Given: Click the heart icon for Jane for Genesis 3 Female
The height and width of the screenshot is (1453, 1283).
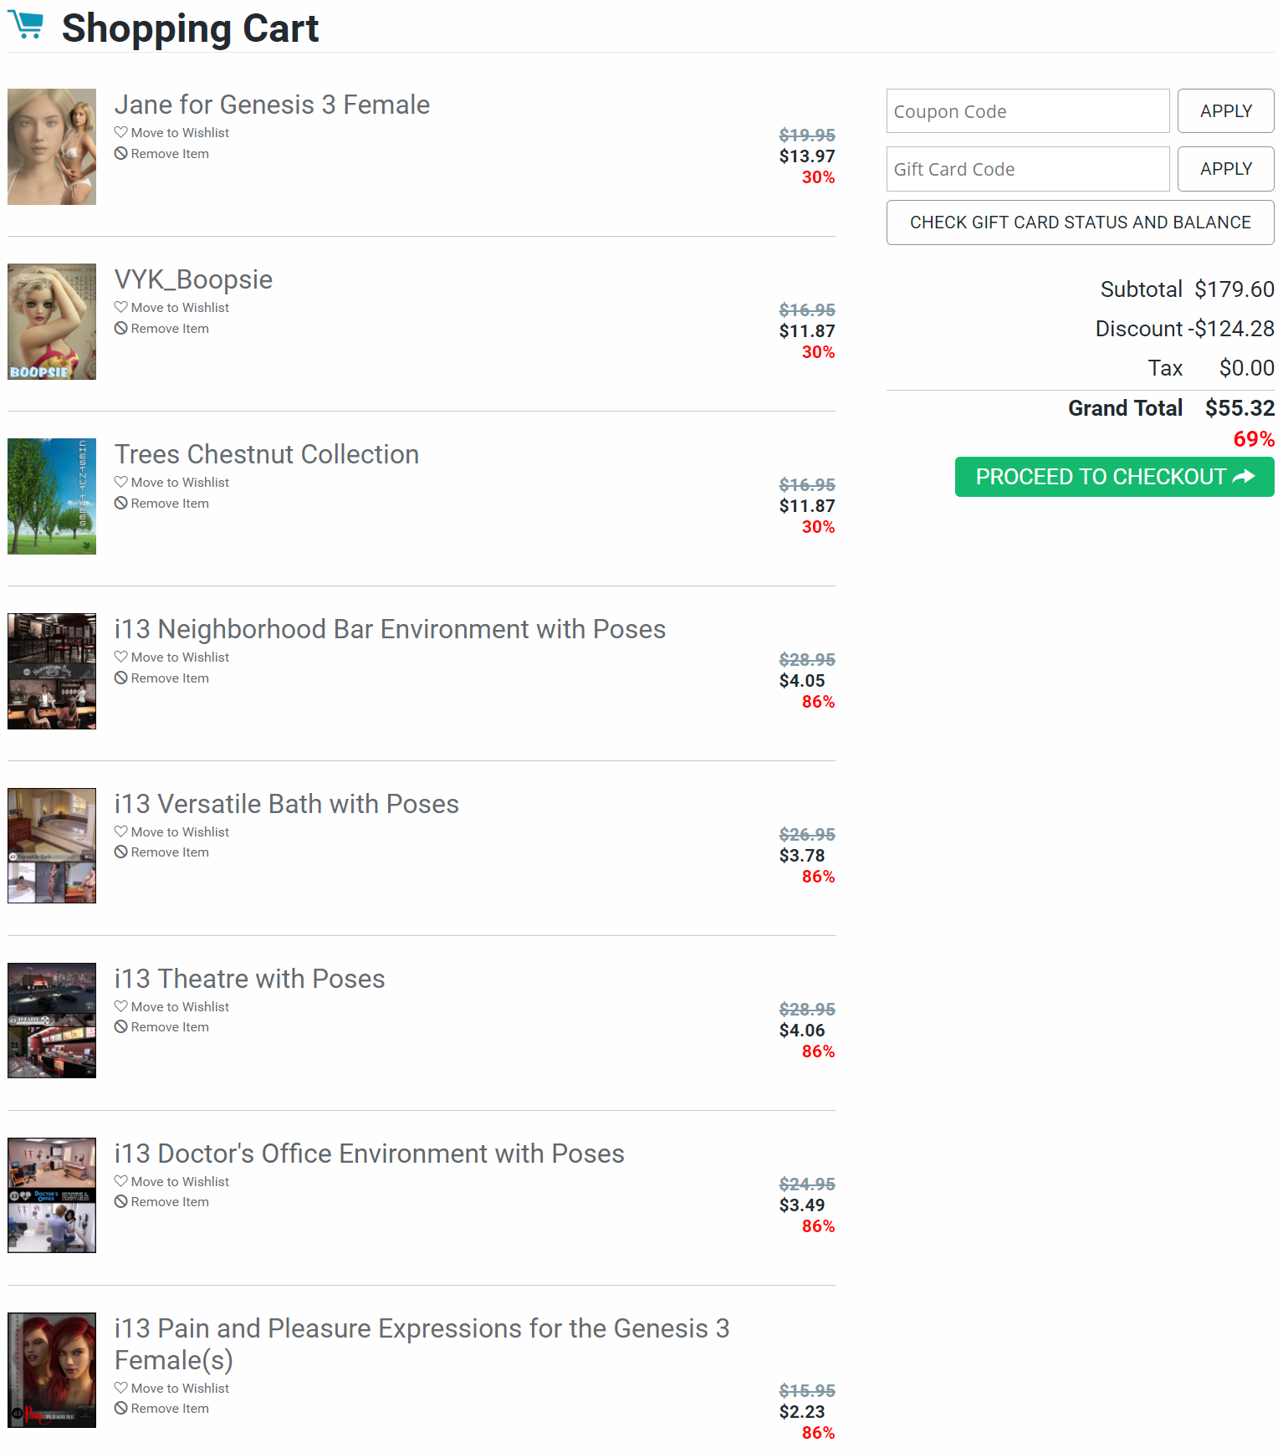Looking at the screenshot, I should coord(121,132).
